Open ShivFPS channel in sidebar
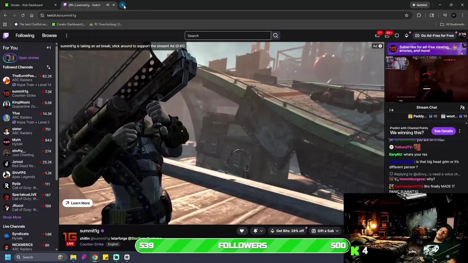Image resolution: width=468 pixels, height=263 pixels. tap(28, 175)
